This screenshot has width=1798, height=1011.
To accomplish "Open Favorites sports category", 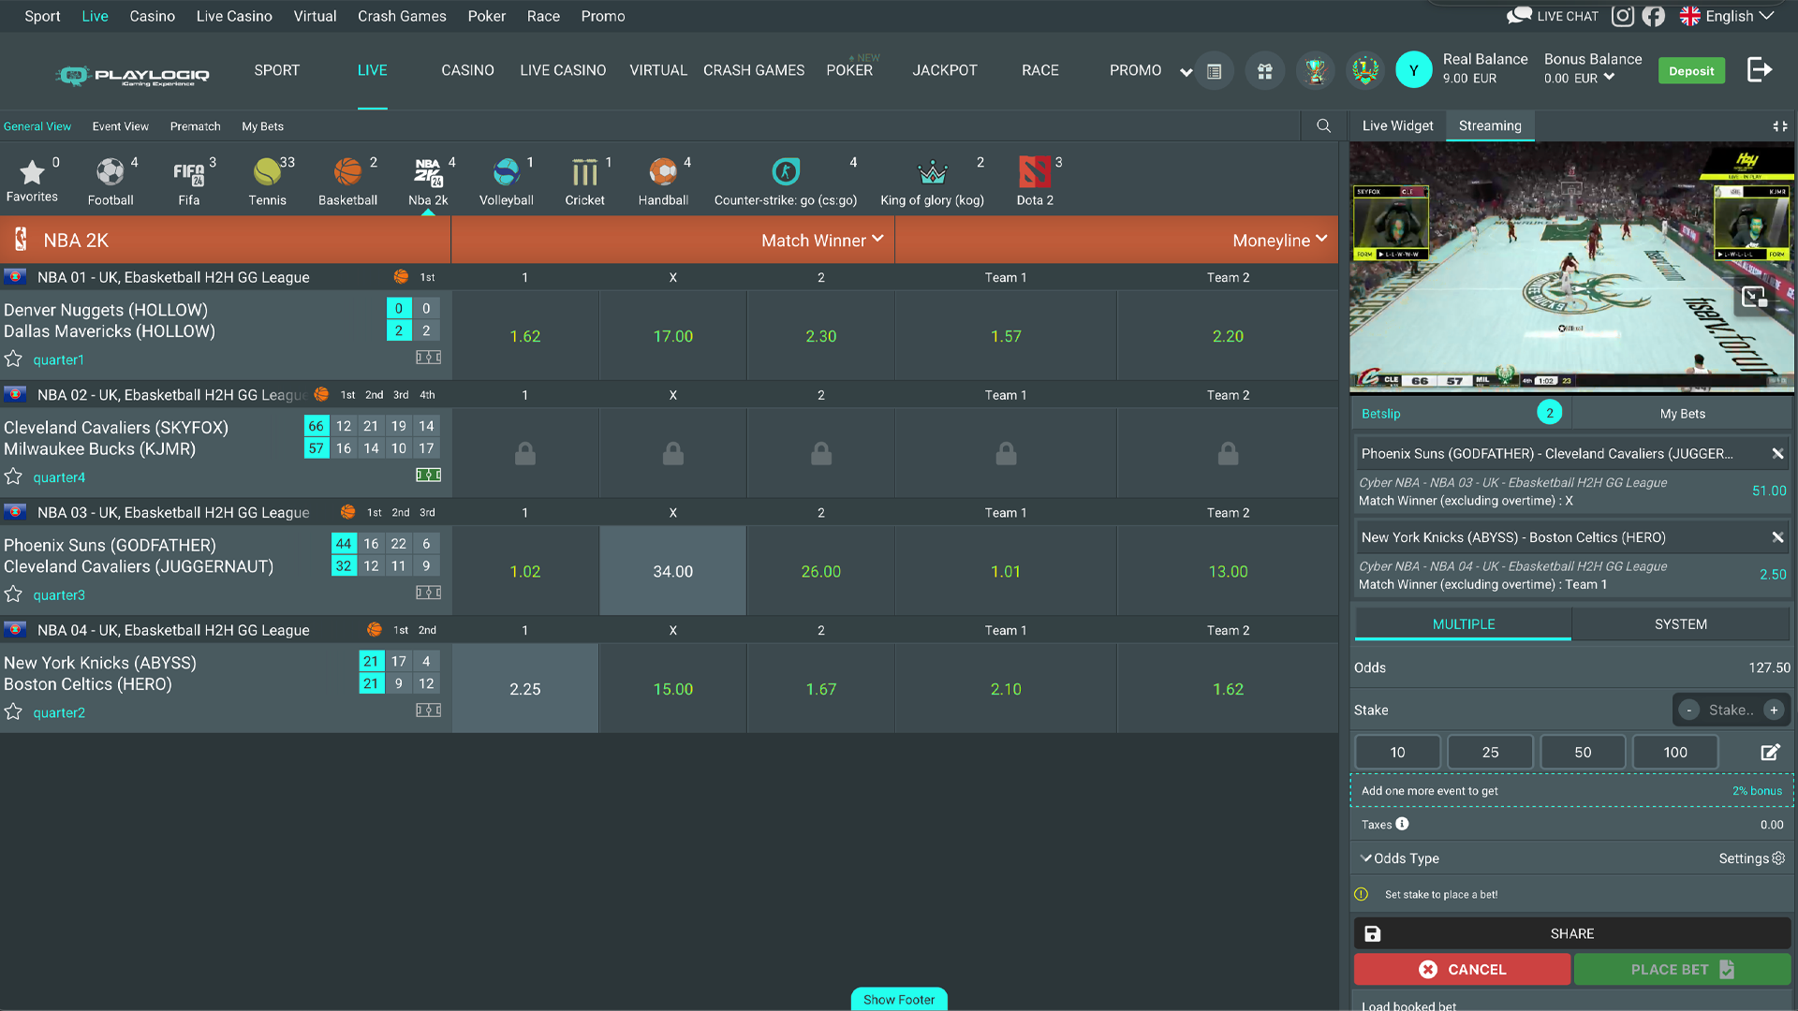I will 32,180.
